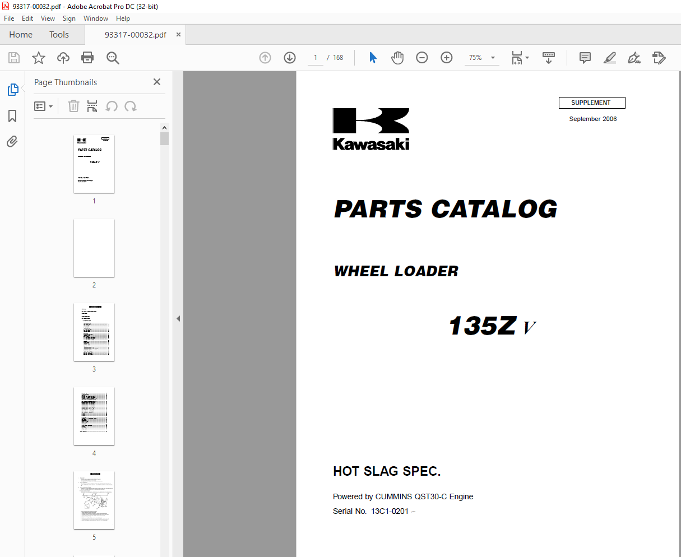Open the thumbnails Options dropdown
Screen dimensions: 681x557
(x=44, y=106)
